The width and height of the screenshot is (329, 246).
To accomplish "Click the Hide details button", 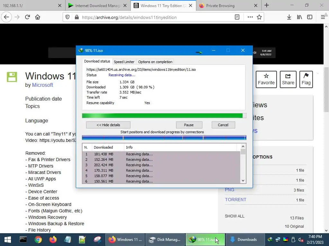I will click(108, 125).
